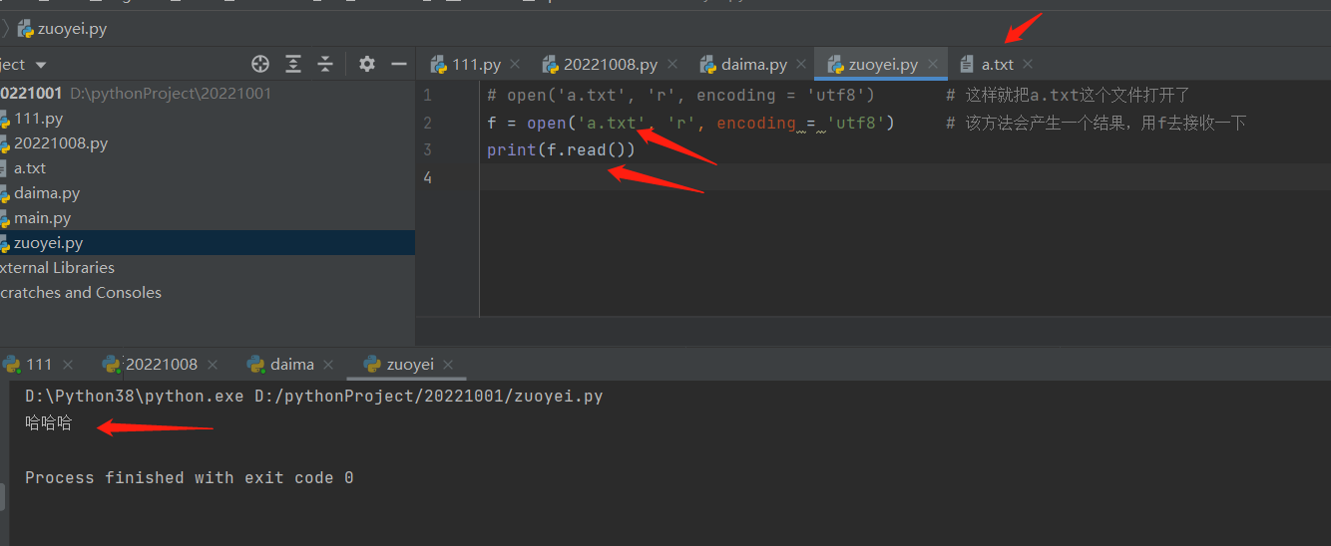Image resolution: width=1331 pixels, height=546 pixels.
Task: Select 111.py in the project tree
Action: pyautogui.click(x=38, y=118)
